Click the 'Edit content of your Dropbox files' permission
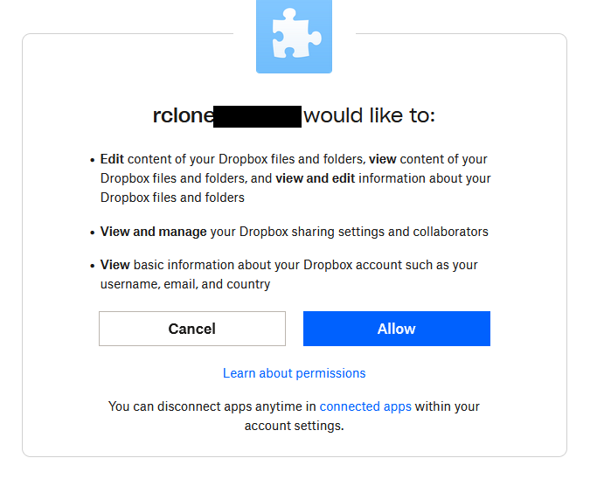611x479 pixels. click(x=295, y=178)
